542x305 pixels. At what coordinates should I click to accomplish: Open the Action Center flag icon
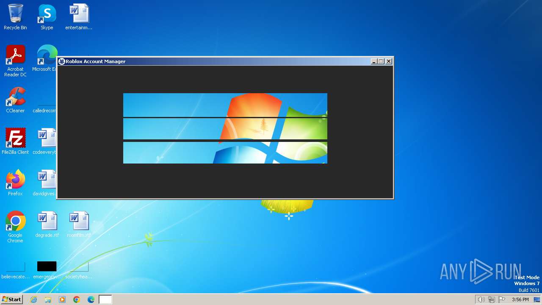[x=502, y=299]
